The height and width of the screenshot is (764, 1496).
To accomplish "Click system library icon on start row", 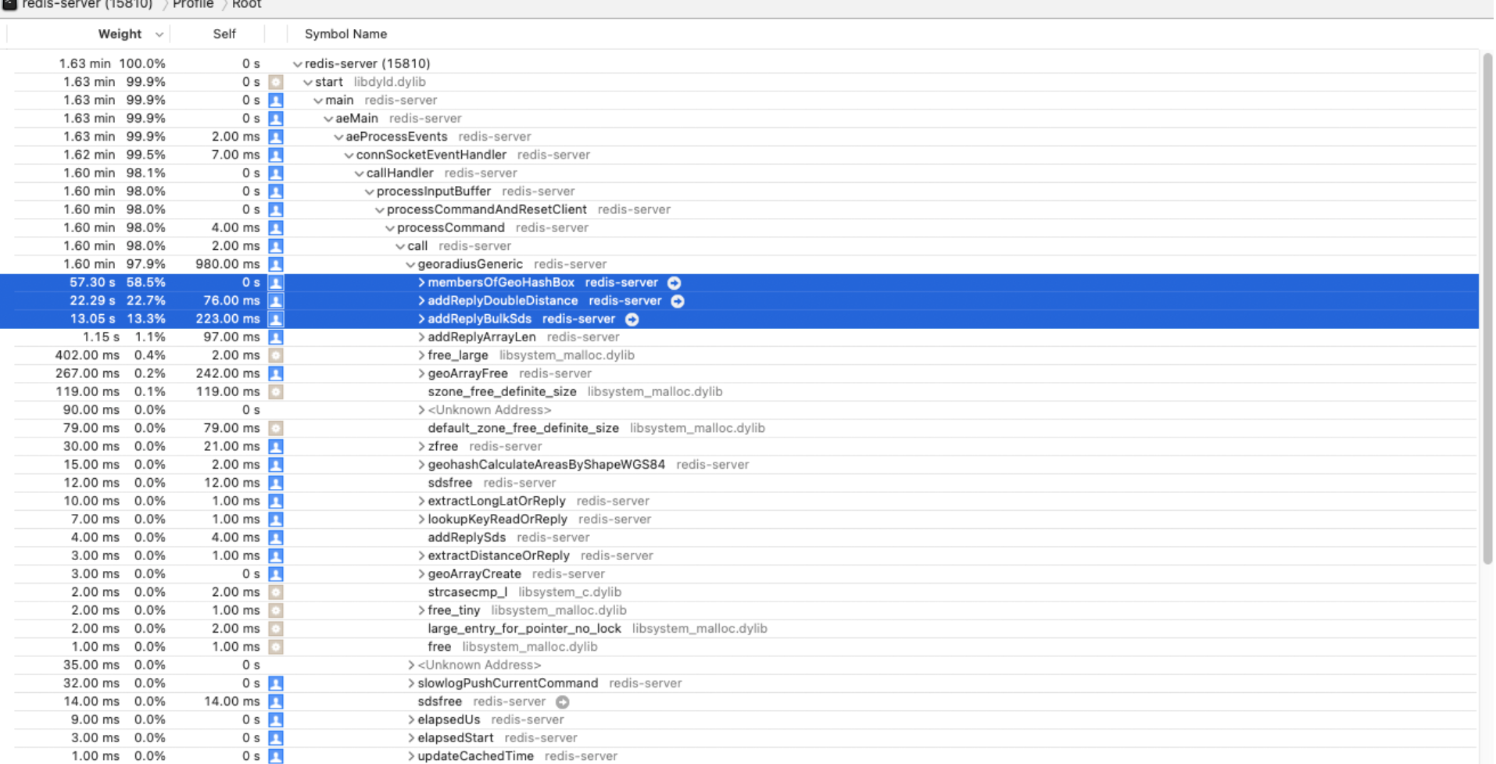I will 276,82.
